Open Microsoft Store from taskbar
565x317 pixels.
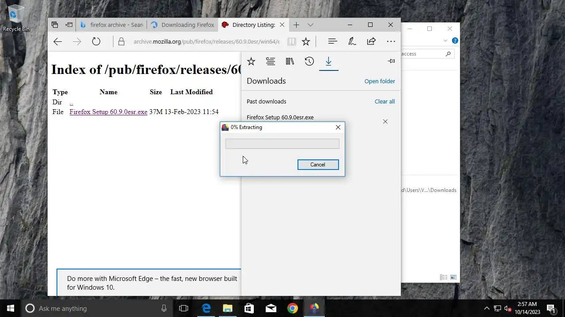click(249, 308)
